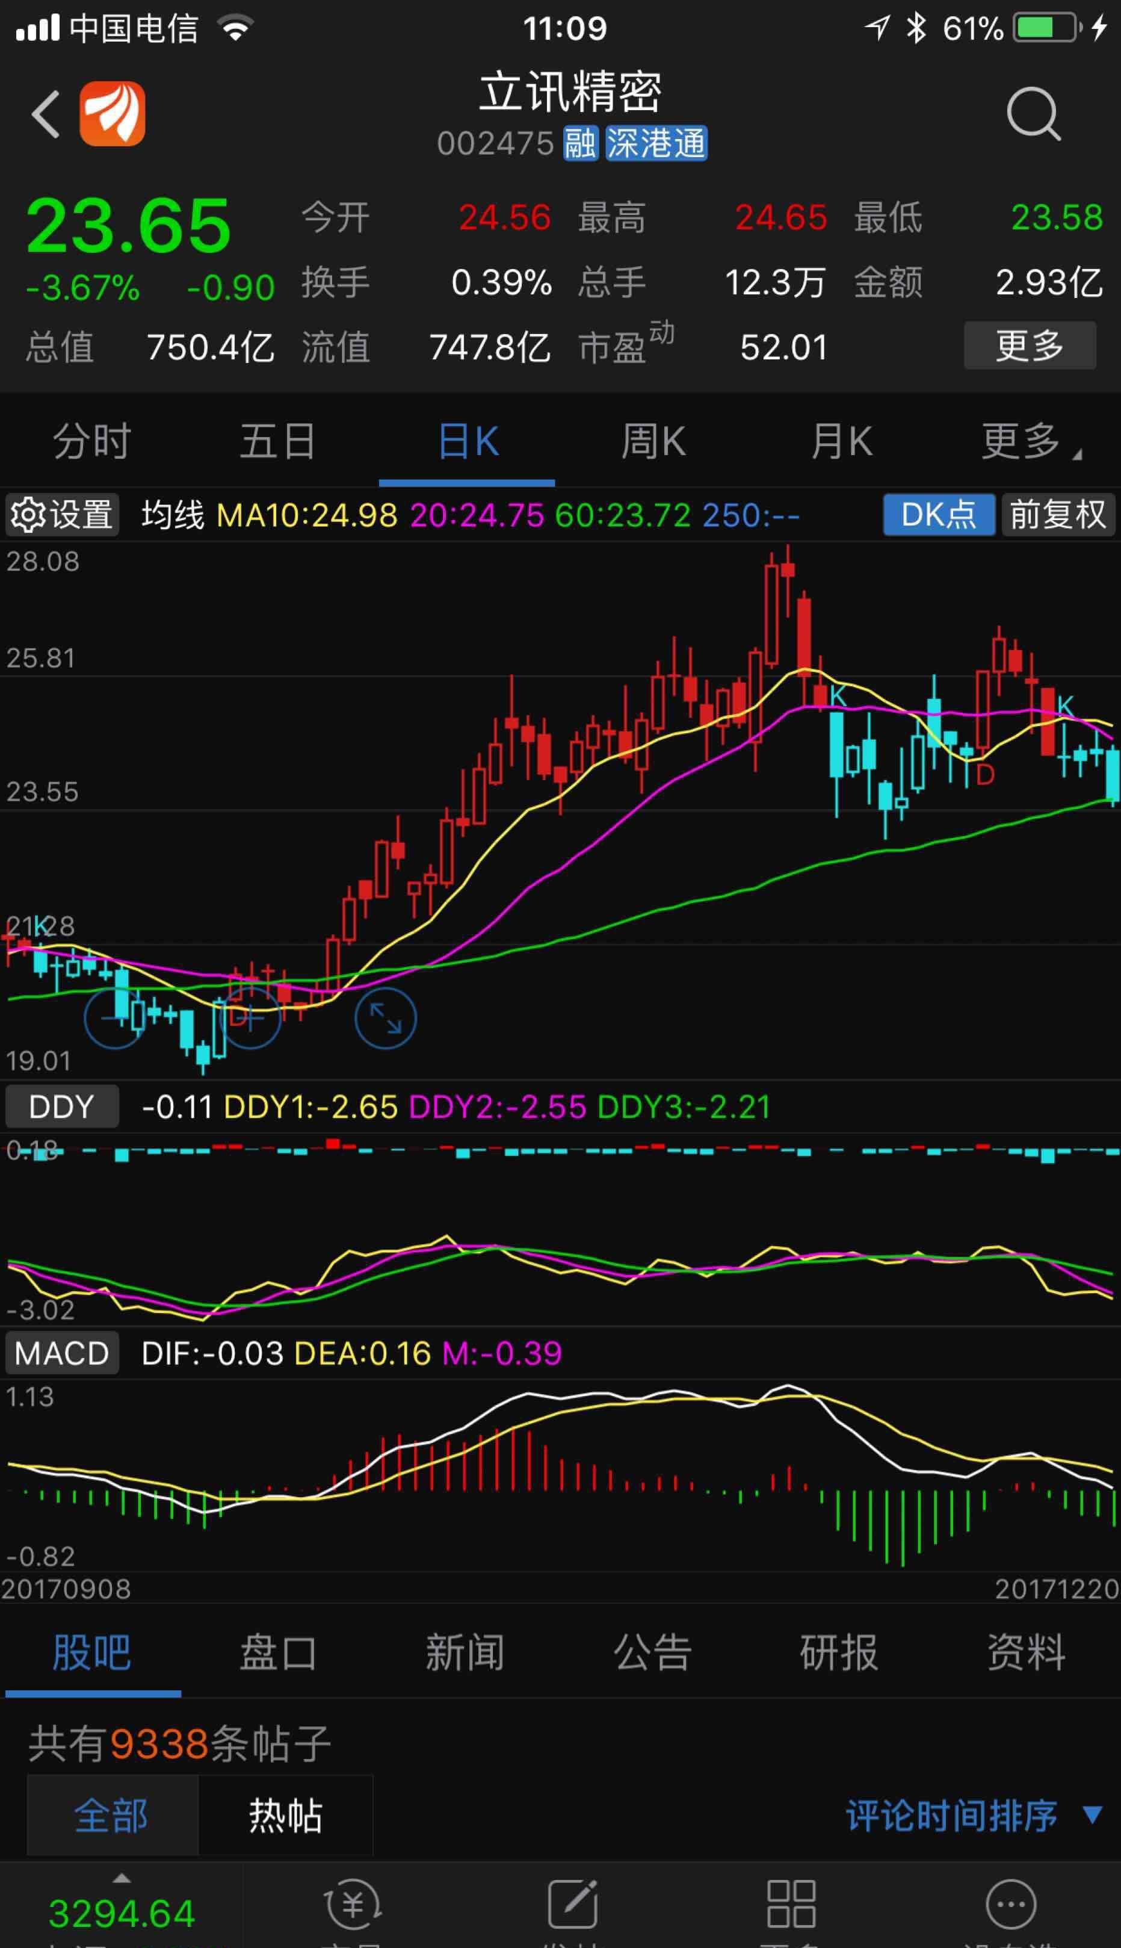Open the 公告 announcements tab
Image resolution: width=1121 pixels, height=1948 pixels.
(652, 1653)
